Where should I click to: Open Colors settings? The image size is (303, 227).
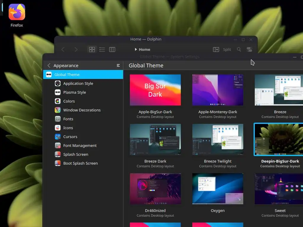coord(83,101)
